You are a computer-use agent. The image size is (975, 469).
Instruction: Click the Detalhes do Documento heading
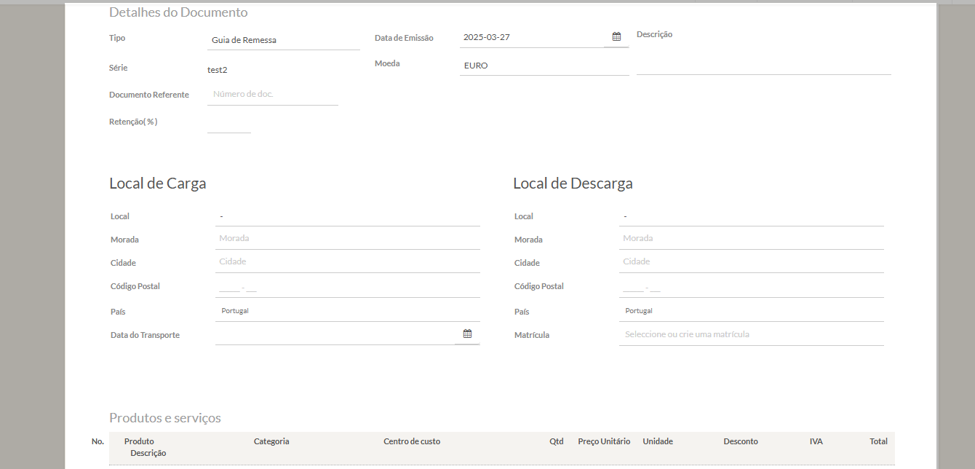pos(178,12)
